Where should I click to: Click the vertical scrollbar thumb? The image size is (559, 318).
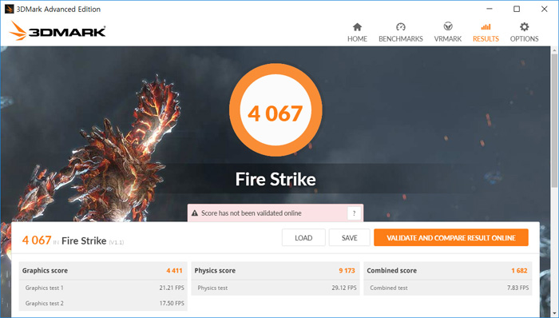554,121
